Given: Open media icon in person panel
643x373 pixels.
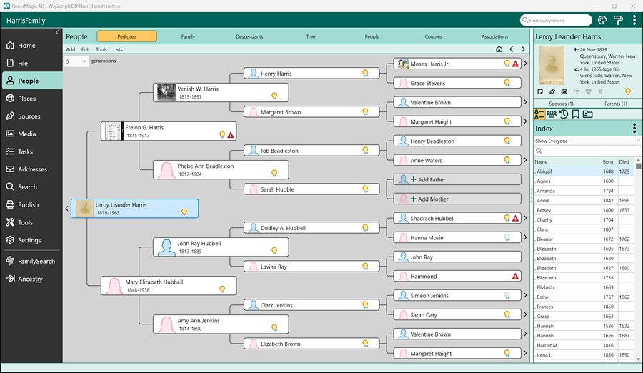Looking at the screenshot, I should (564, 92).
